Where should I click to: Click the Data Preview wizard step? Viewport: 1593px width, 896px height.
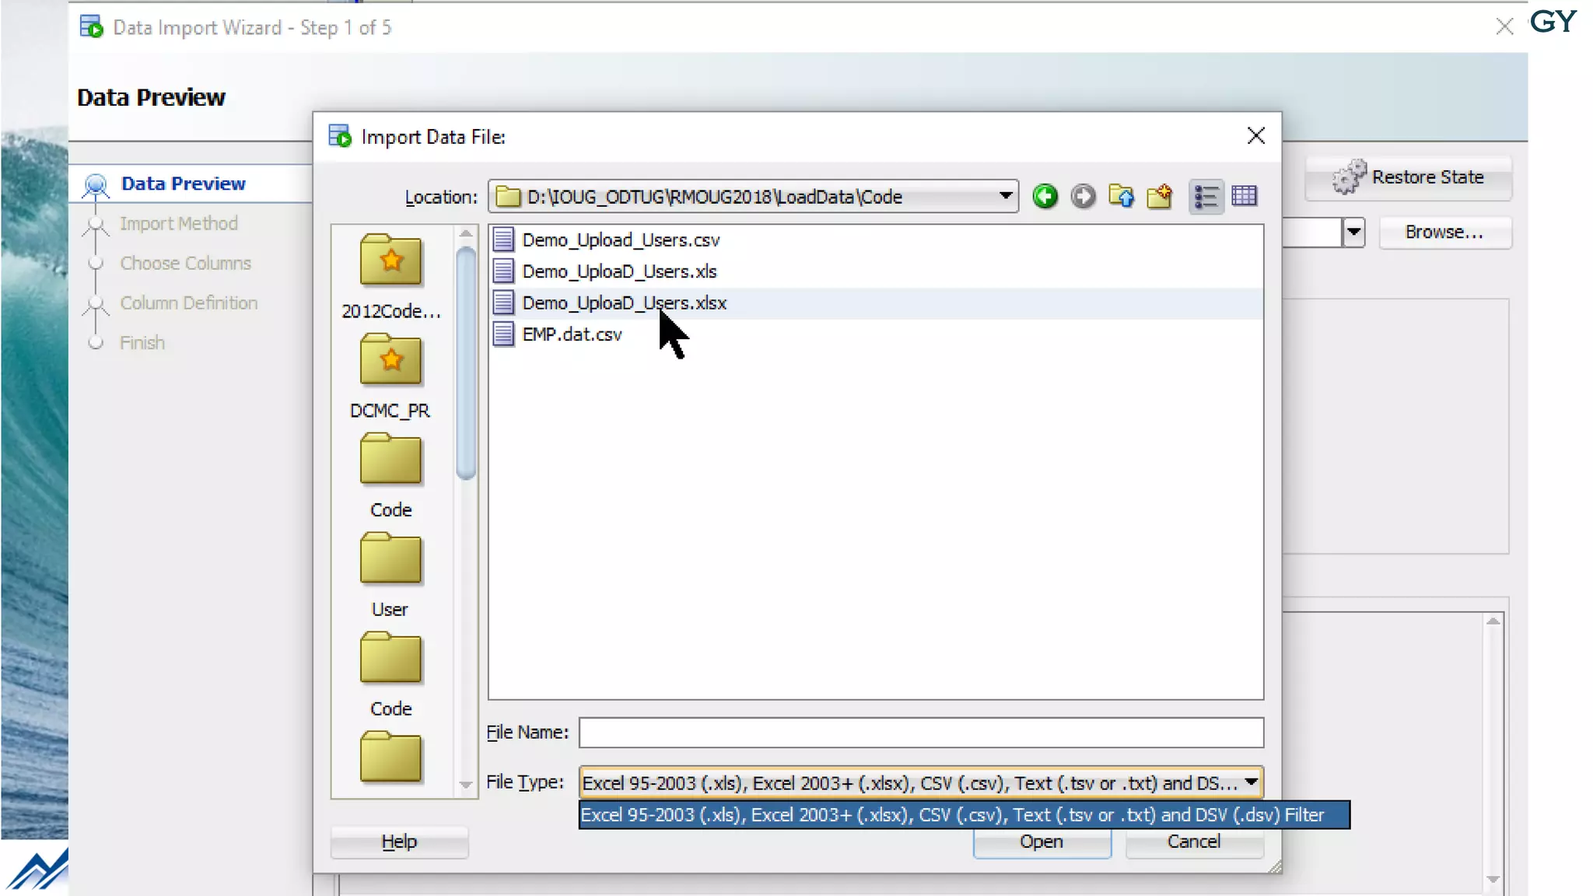[x=183, y=184]
